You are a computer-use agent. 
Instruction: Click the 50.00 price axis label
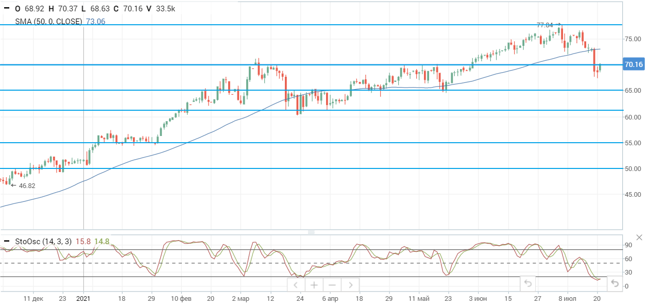point(633,168)
